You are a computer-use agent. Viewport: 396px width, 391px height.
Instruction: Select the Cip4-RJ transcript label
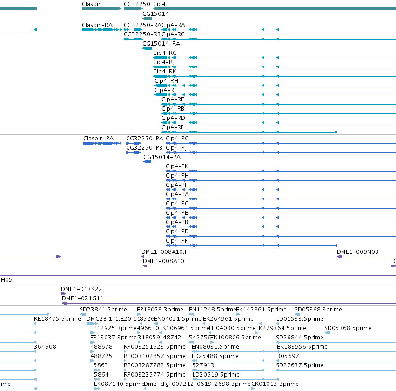(x=164, y=62)
